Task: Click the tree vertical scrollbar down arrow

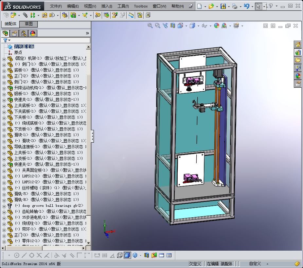Action: click(88, 243)
